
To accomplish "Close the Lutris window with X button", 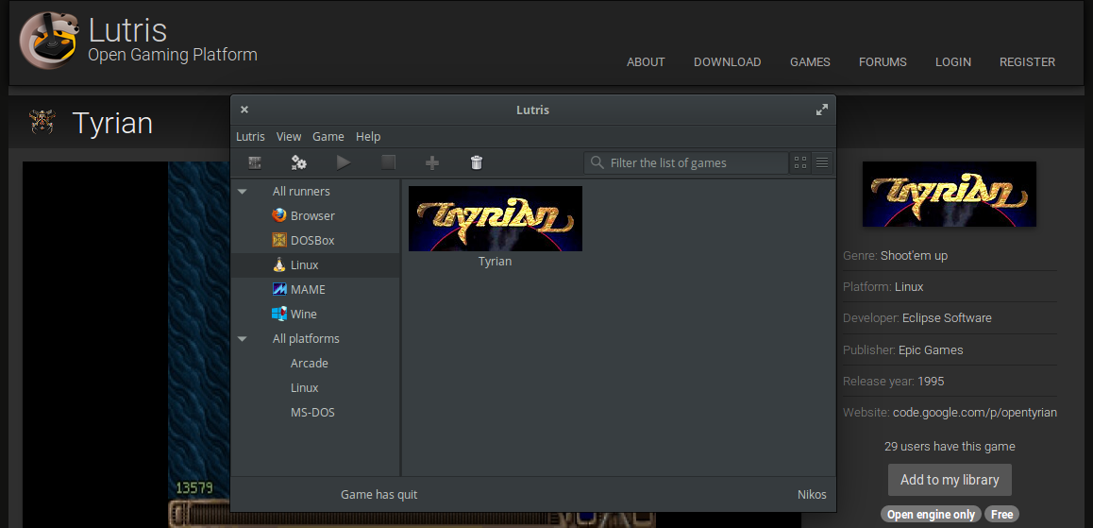I will 244,110.
